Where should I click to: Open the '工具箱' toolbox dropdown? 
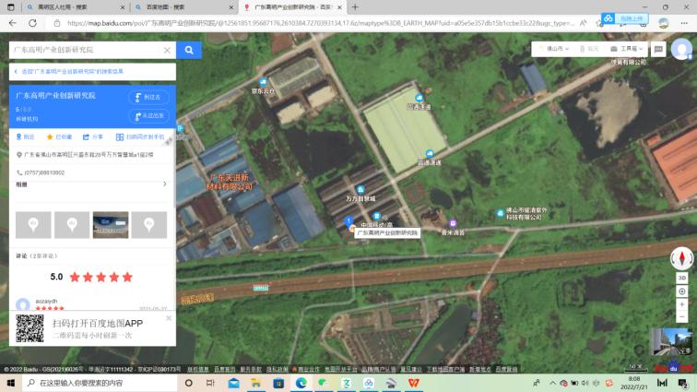tap(627, 49)
